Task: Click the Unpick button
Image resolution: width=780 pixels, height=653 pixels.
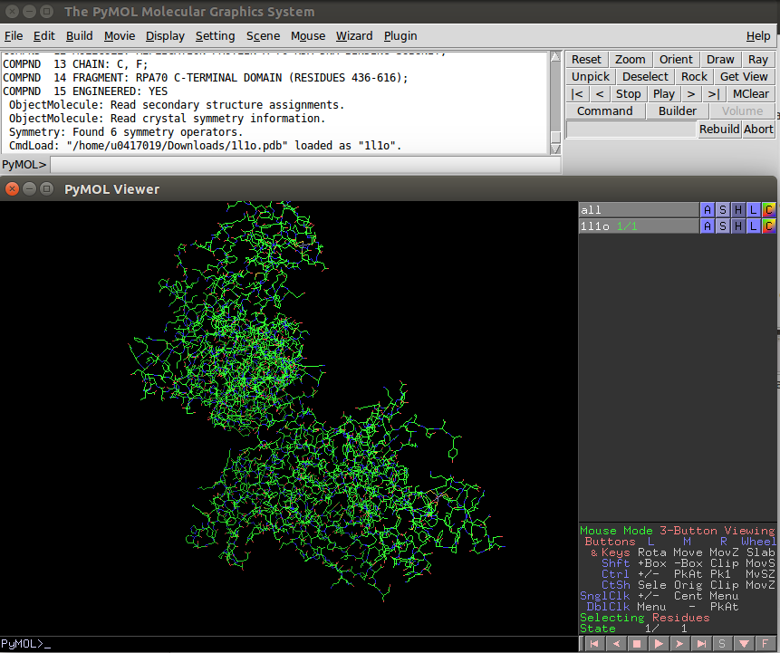Action: (x=591, y=77)
